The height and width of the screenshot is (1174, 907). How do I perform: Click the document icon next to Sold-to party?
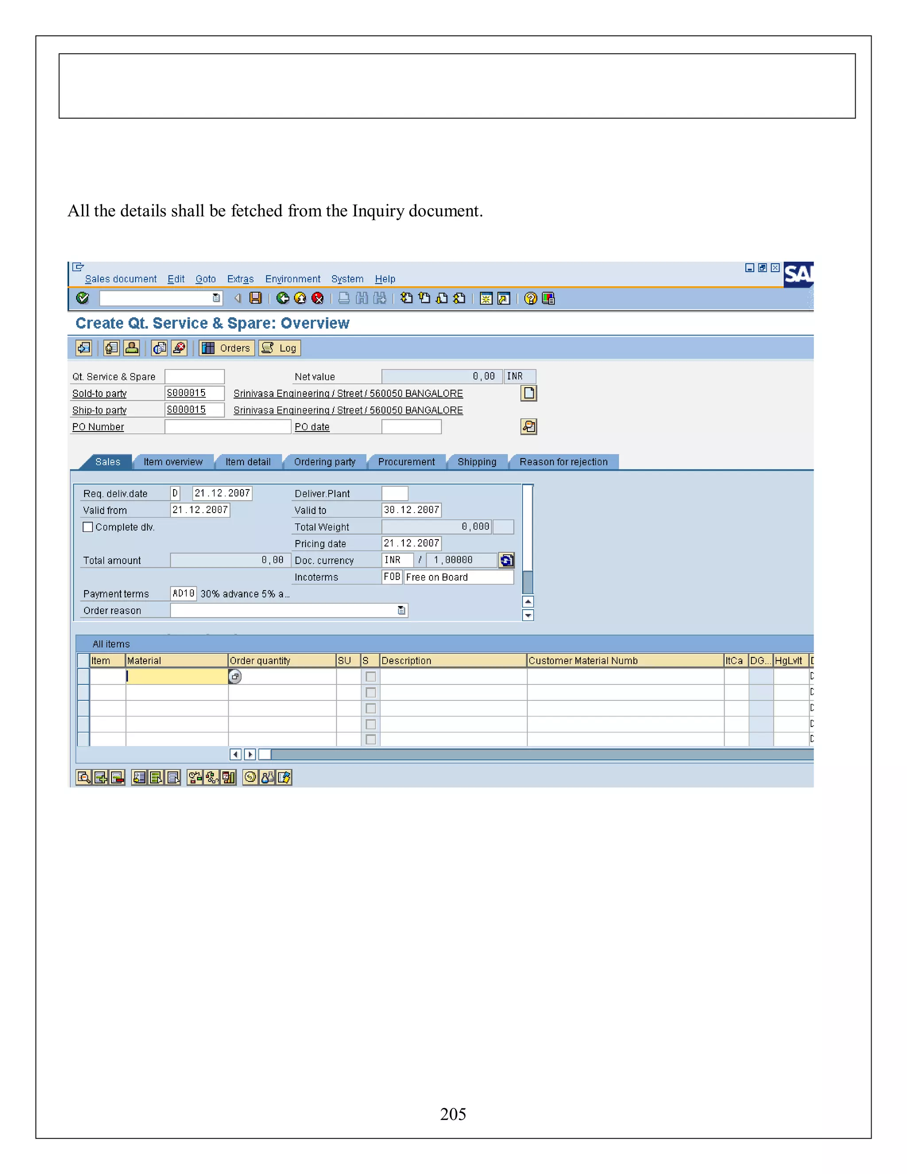click(529, 393)
